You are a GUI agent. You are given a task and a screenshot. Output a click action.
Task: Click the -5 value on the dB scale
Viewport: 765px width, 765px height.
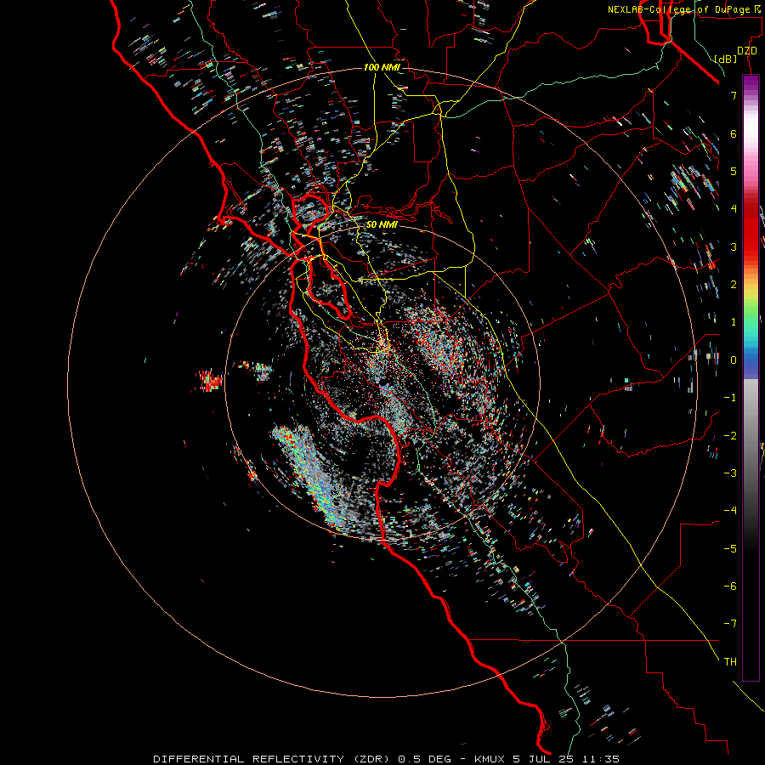(x=730, y=549)
